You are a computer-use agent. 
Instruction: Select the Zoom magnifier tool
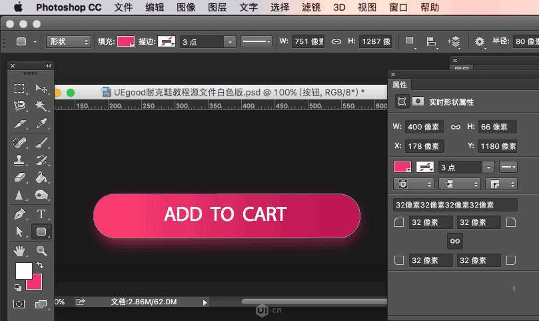tap(41, 251)
